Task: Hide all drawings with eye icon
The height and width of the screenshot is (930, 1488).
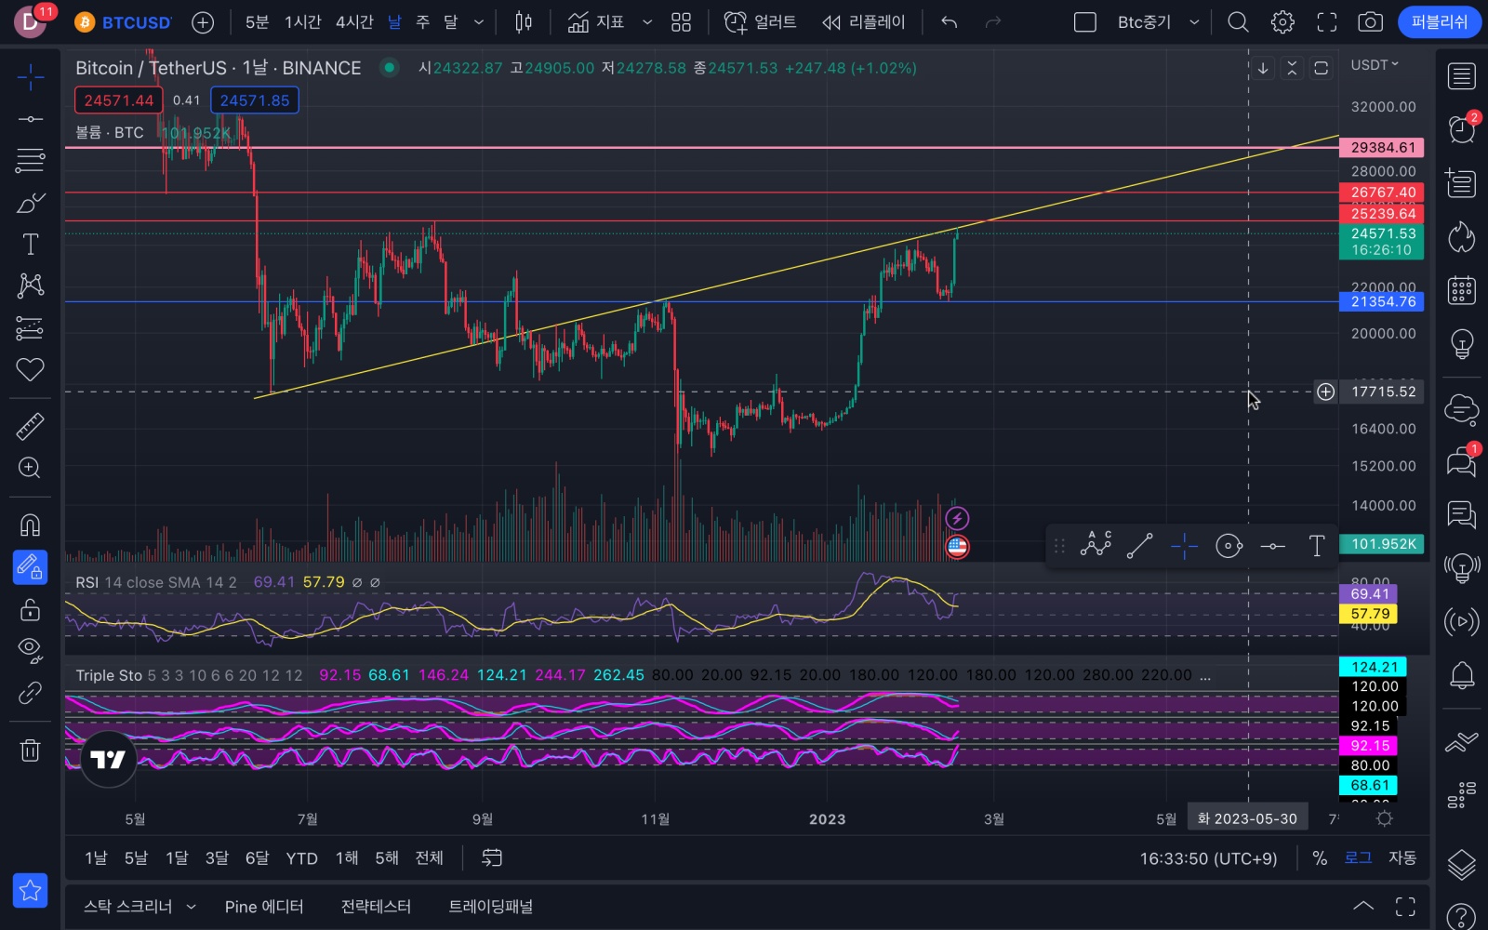Action: point(30,651)
